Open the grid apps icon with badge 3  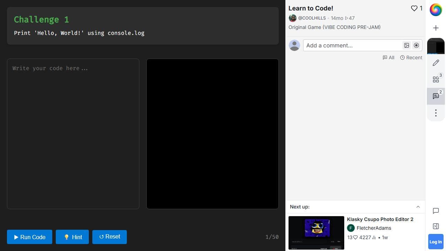point(436,79)
